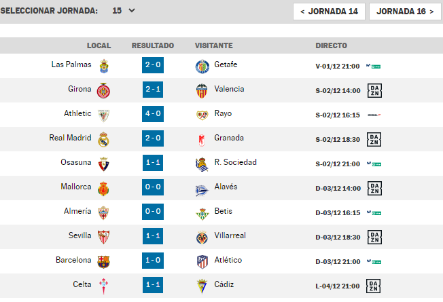The width and height of the screenshot is (443, 302).
Task: Open the Cádiz team link
Action: click(224, 284)
